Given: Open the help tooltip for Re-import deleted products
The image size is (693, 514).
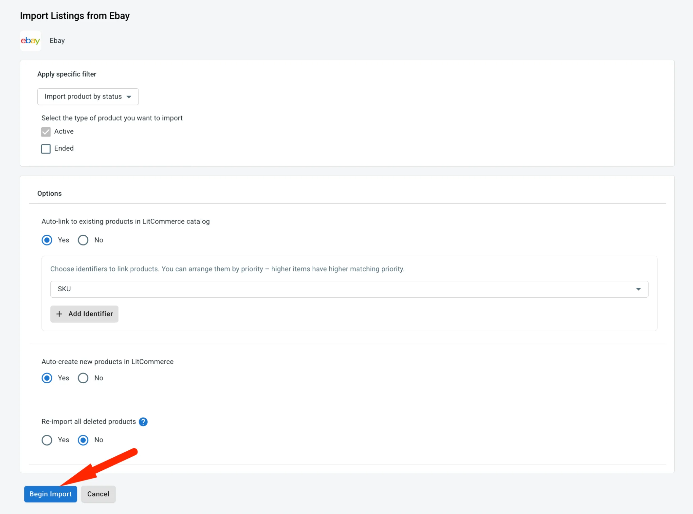Looking at the screenshot, I should [x=143, y=422].
